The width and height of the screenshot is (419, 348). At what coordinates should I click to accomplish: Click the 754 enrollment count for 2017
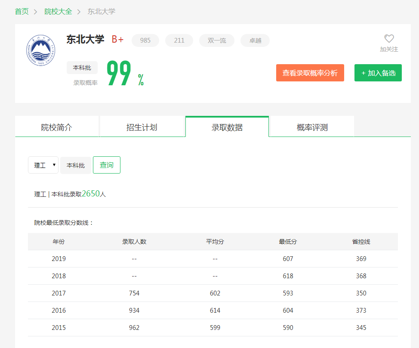coord(134,293)
